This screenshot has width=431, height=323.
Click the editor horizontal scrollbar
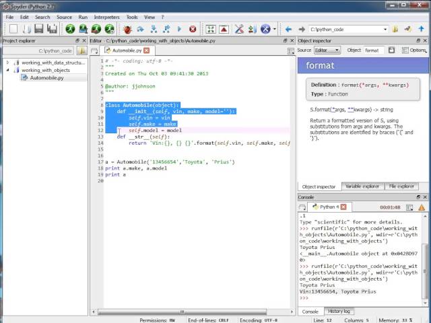point(182,312)
